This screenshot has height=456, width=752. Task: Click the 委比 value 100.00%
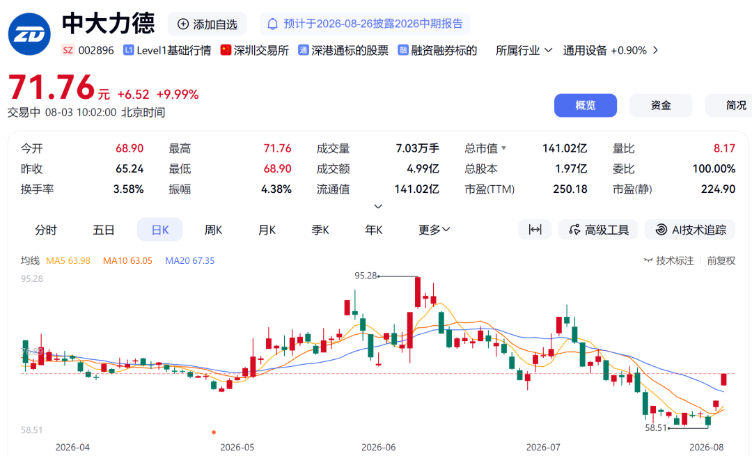pyautogui.click(x=714, y=168)
